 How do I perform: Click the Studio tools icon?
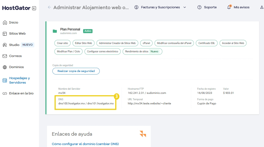pyautogui.click(x=5, y=45)
